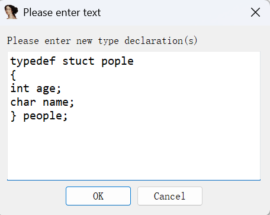Place cursor on the struct name pople
Viewport: 270px width, 215px height.
pyautogui.click(x=117, y=62)
